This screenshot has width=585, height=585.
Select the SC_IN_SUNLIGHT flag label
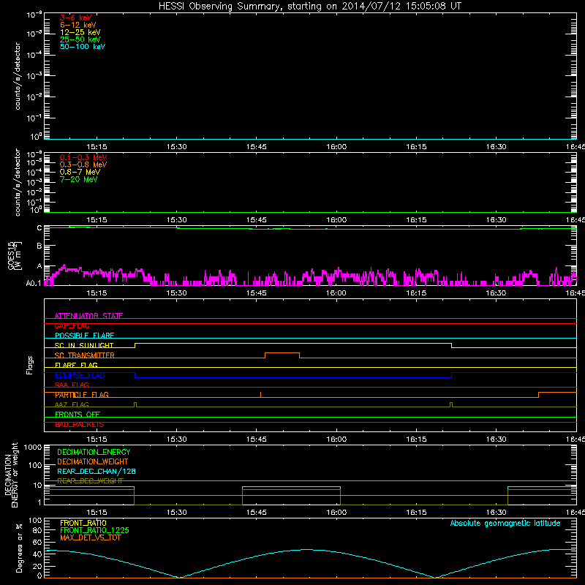point(84,345)
